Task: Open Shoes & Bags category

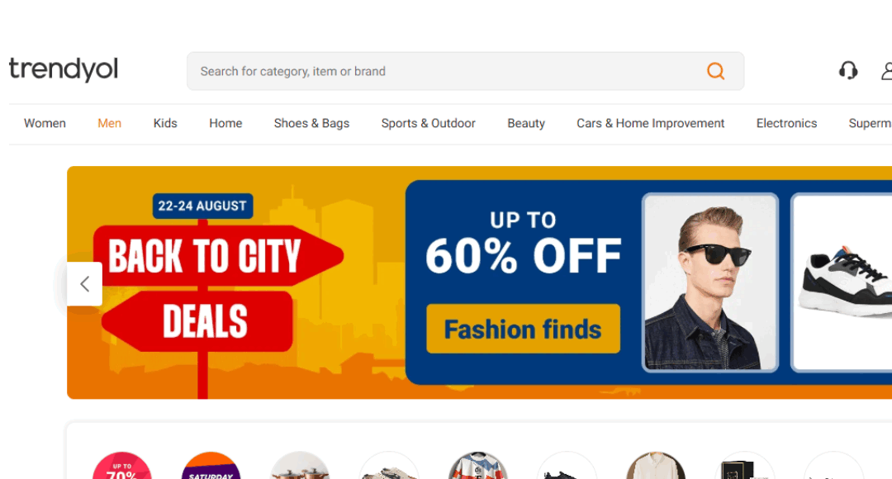Action: click(x=311, y=123)
